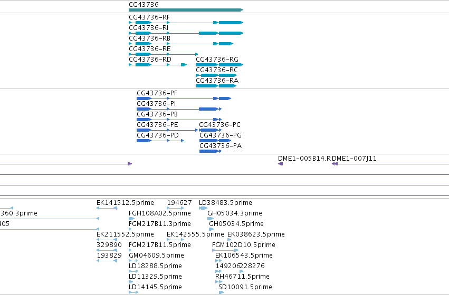449x295 pixels.
Task: Click the FGM102D10.5prime EST label
Action: click(244, 245)
